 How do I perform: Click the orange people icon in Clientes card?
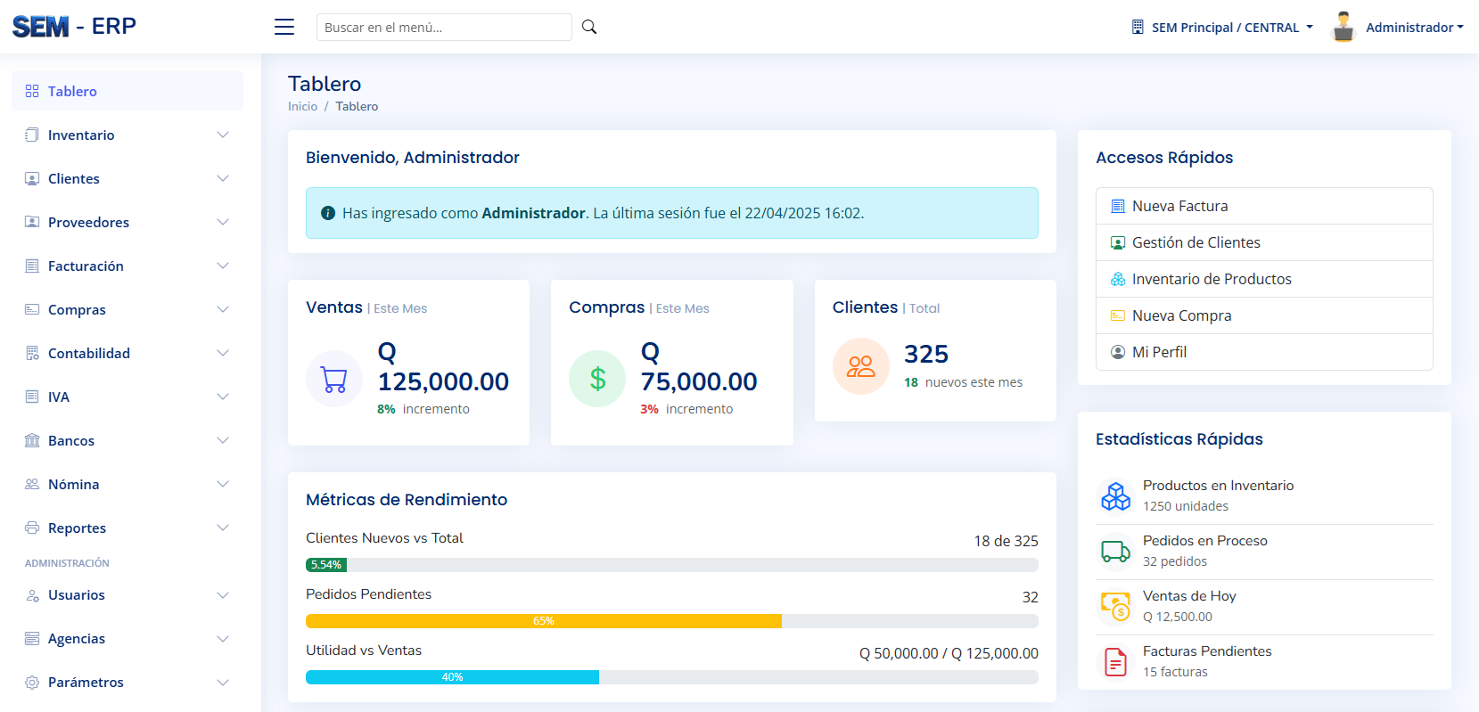pyautogui.click(x=860, y=366)
